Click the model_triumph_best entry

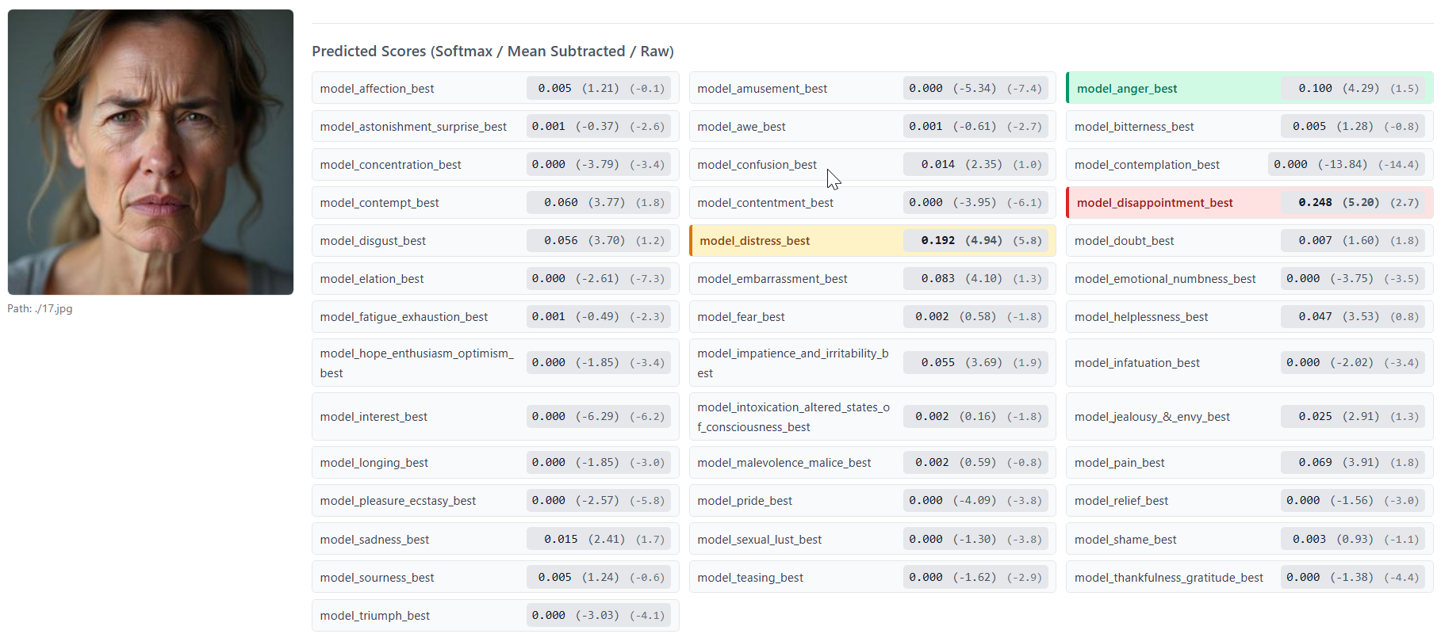tap(495, 616)
